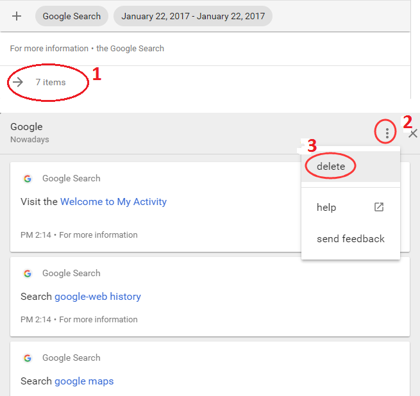Choose delete from the options menu
This screenshot has width=420, height=396.
[331, 167]
